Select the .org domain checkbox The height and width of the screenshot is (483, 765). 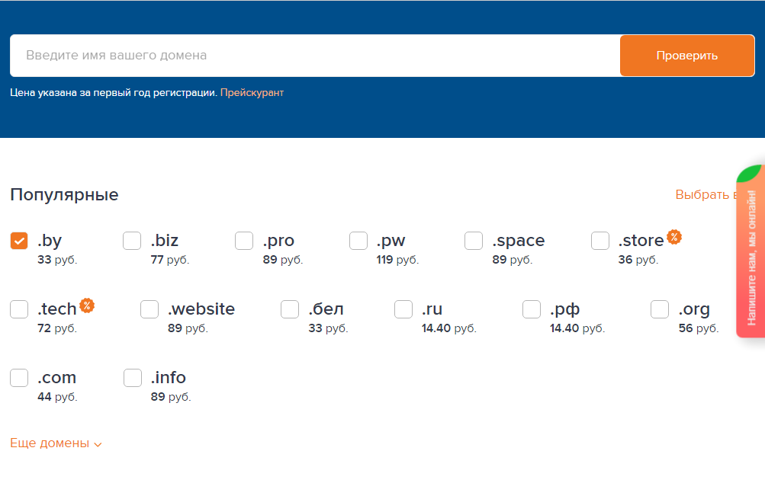[x=660, y=309]
